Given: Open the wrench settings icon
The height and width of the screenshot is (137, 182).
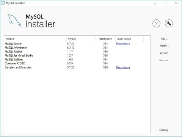Looking at the screenshot, I should pos(169,24).
